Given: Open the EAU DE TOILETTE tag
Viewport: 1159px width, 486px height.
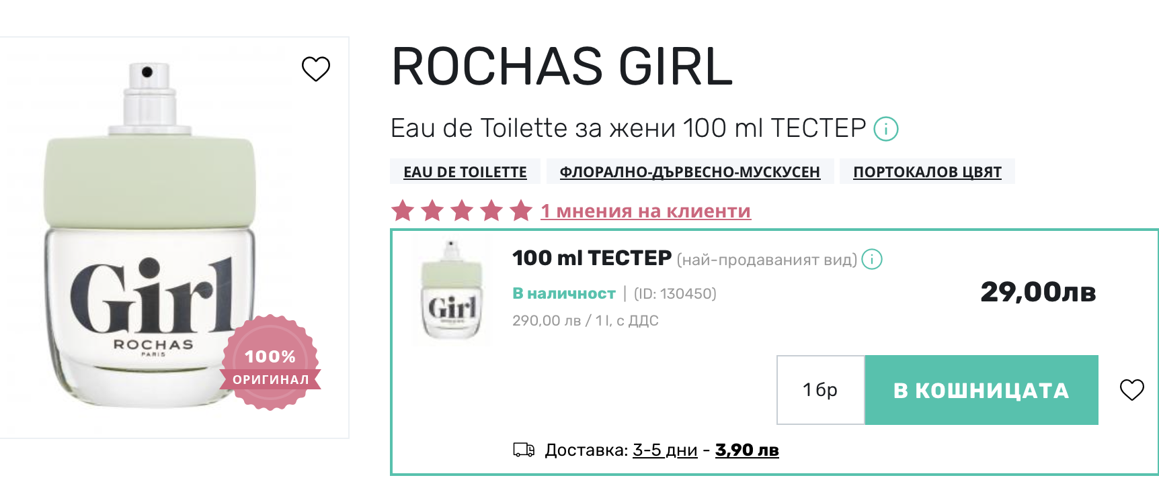Looking at the screenshot, I should [x=465, y=172].
